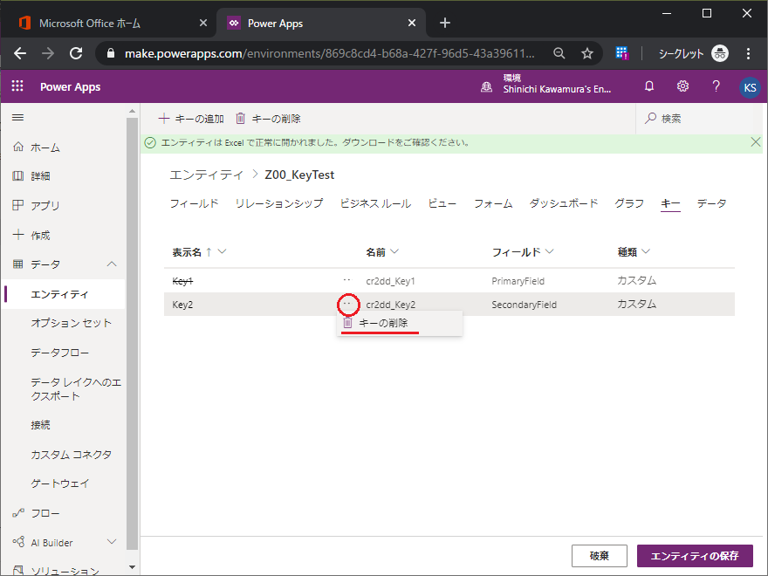Click the environment picker icon
Image resolution: width=768 pixels, height=576 pixels.
pos(486,87)
